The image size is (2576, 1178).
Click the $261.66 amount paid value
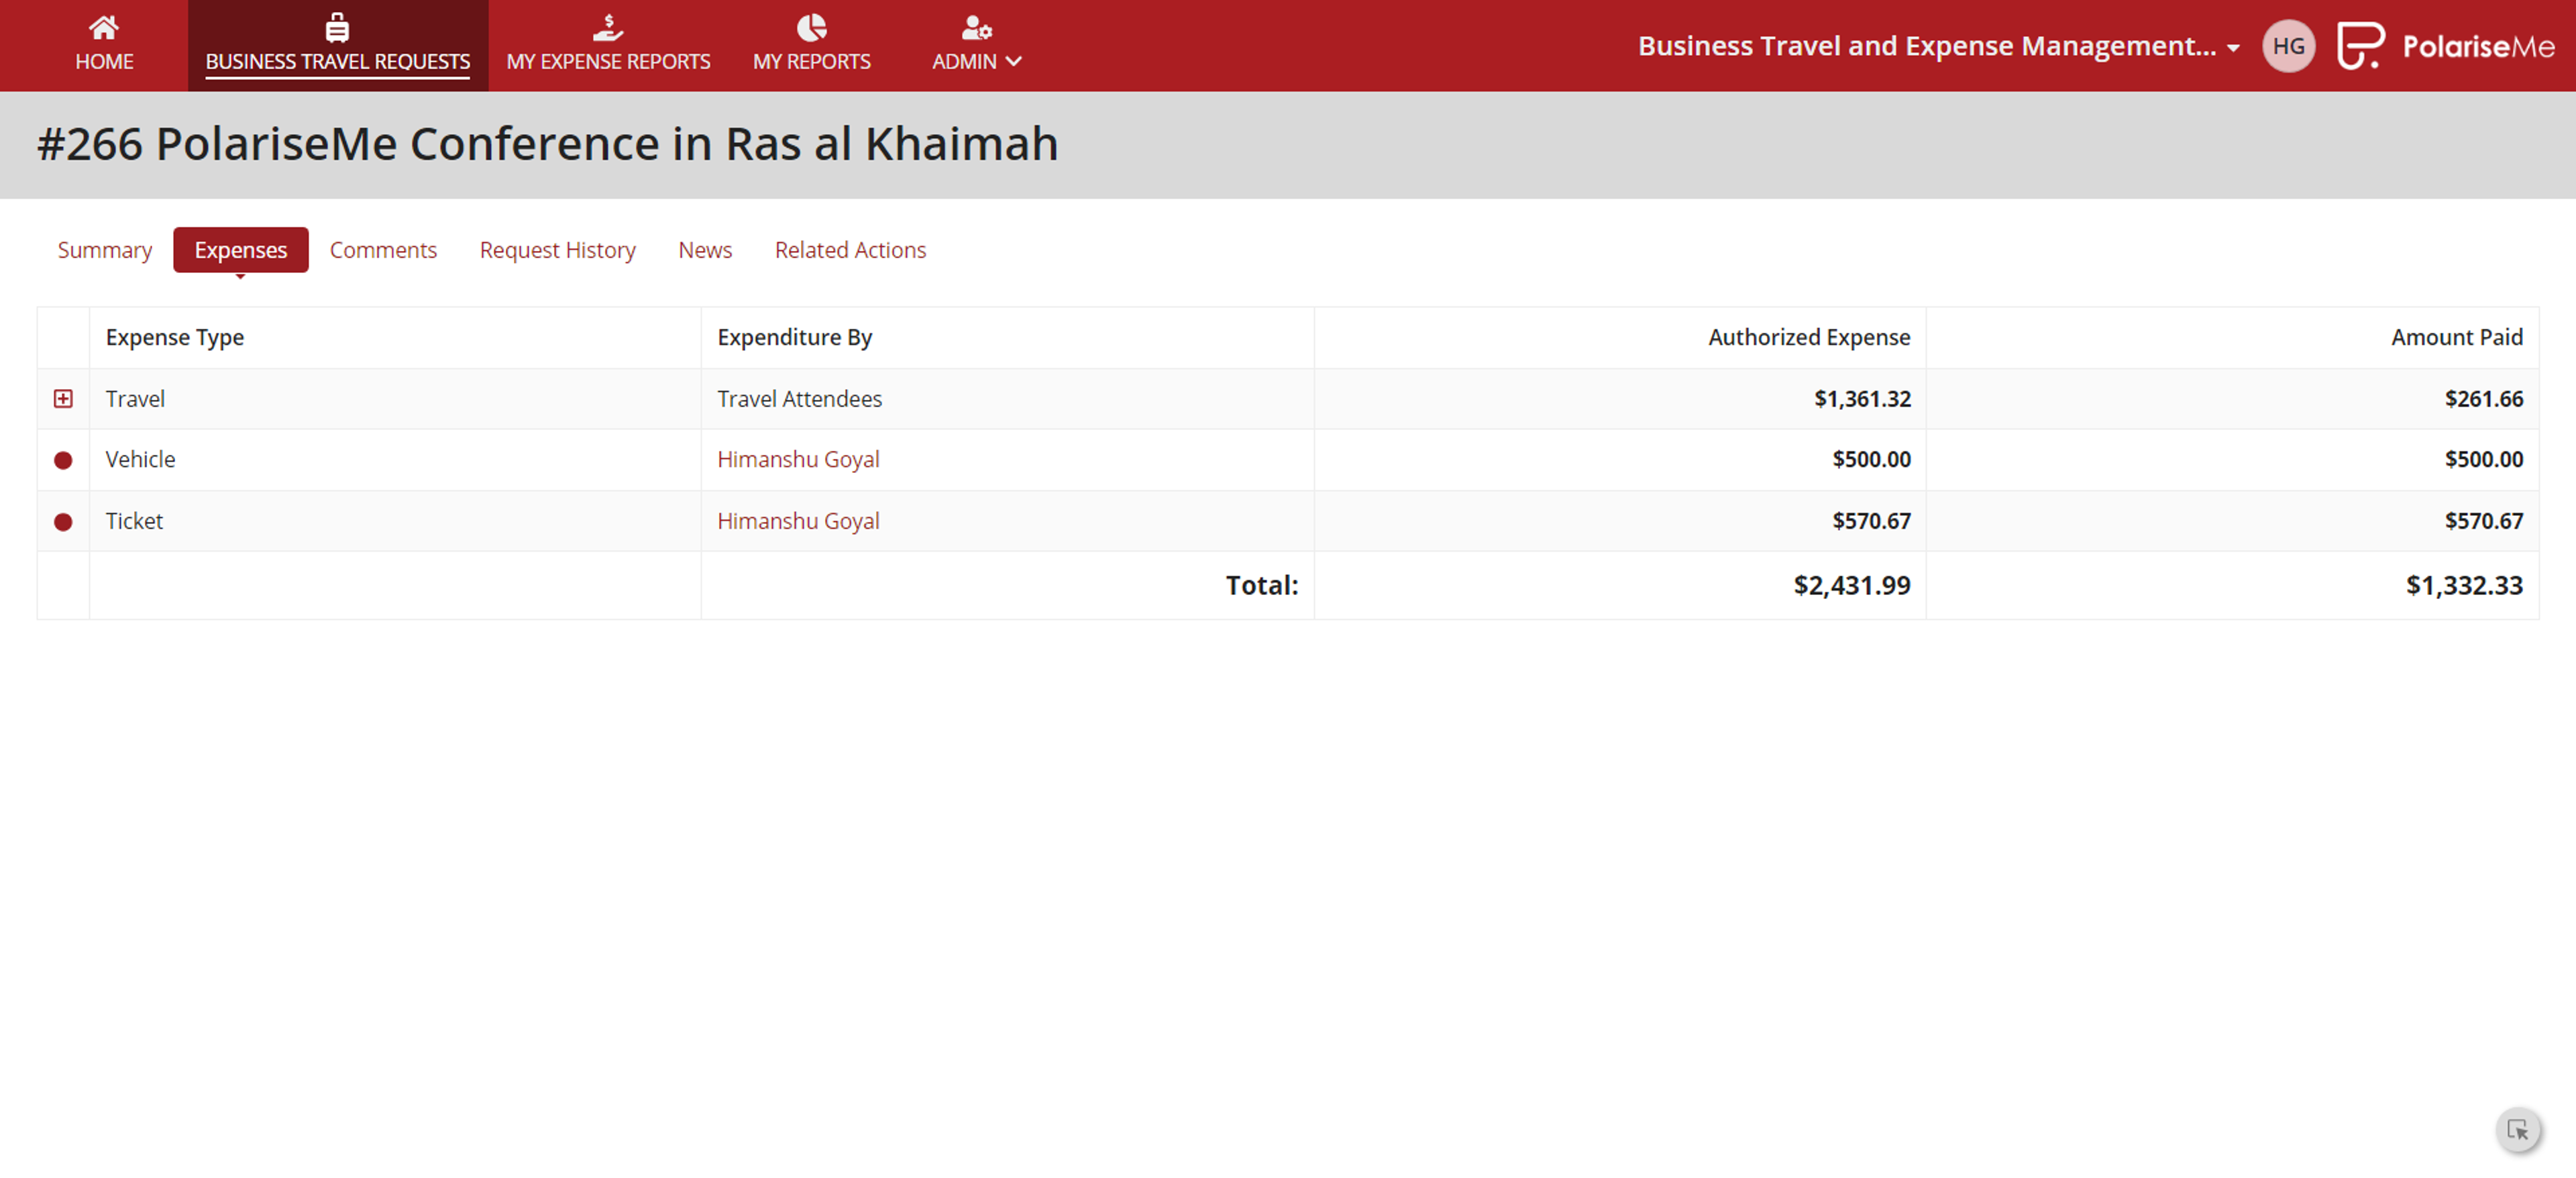[x=2483, y=399]
